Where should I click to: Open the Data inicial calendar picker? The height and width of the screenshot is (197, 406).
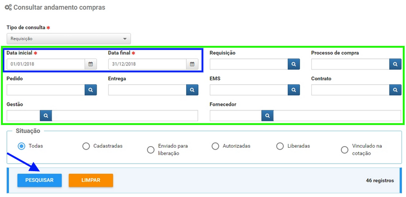[x=91, y=64]
